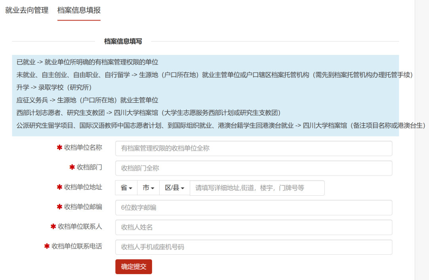The image size is (429, 280).
Task: Click the detailed address input field
Action: pos(257,188)
